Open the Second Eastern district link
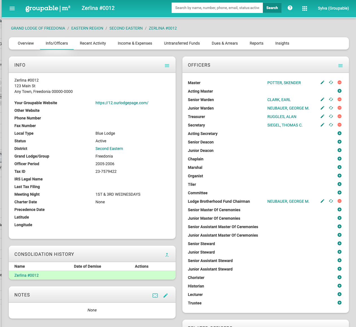The image size is (356, 327). pos(109,149)
